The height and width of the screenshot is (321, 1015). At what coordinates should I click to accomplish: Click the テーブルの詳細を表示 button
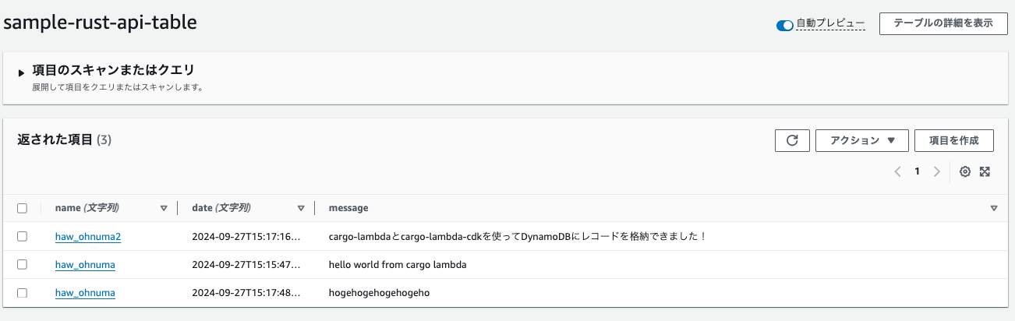tap(942, 23)
